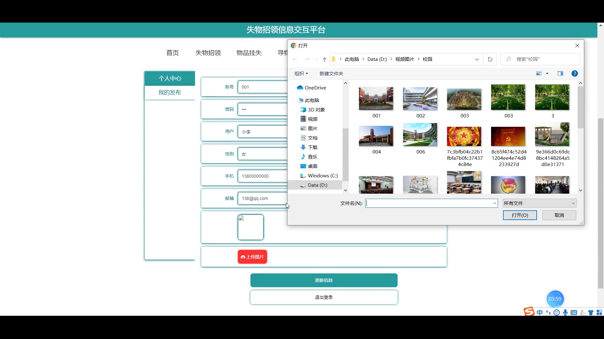Click the Sogou soft keyboard icon
Image resolution: width=604 pixels, height=339 pixels.
pyautogui.click(x=574, y=312)
